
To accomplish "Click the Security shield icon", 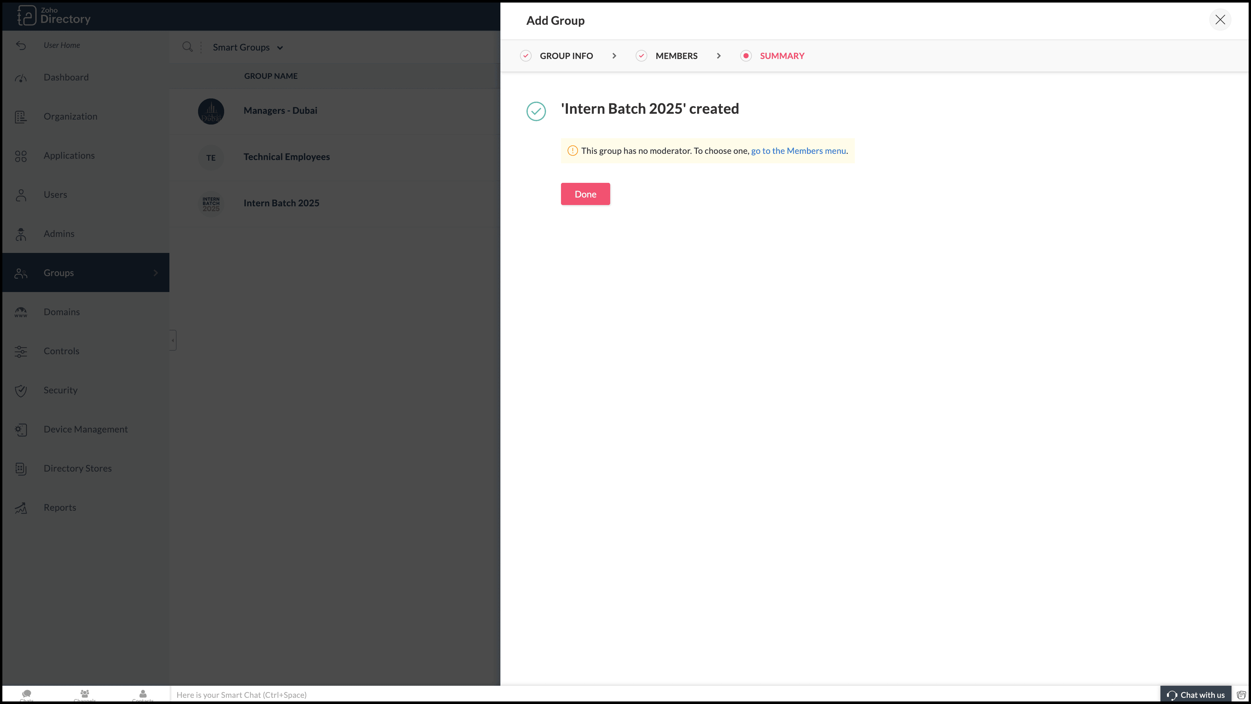I will (21, 391).
